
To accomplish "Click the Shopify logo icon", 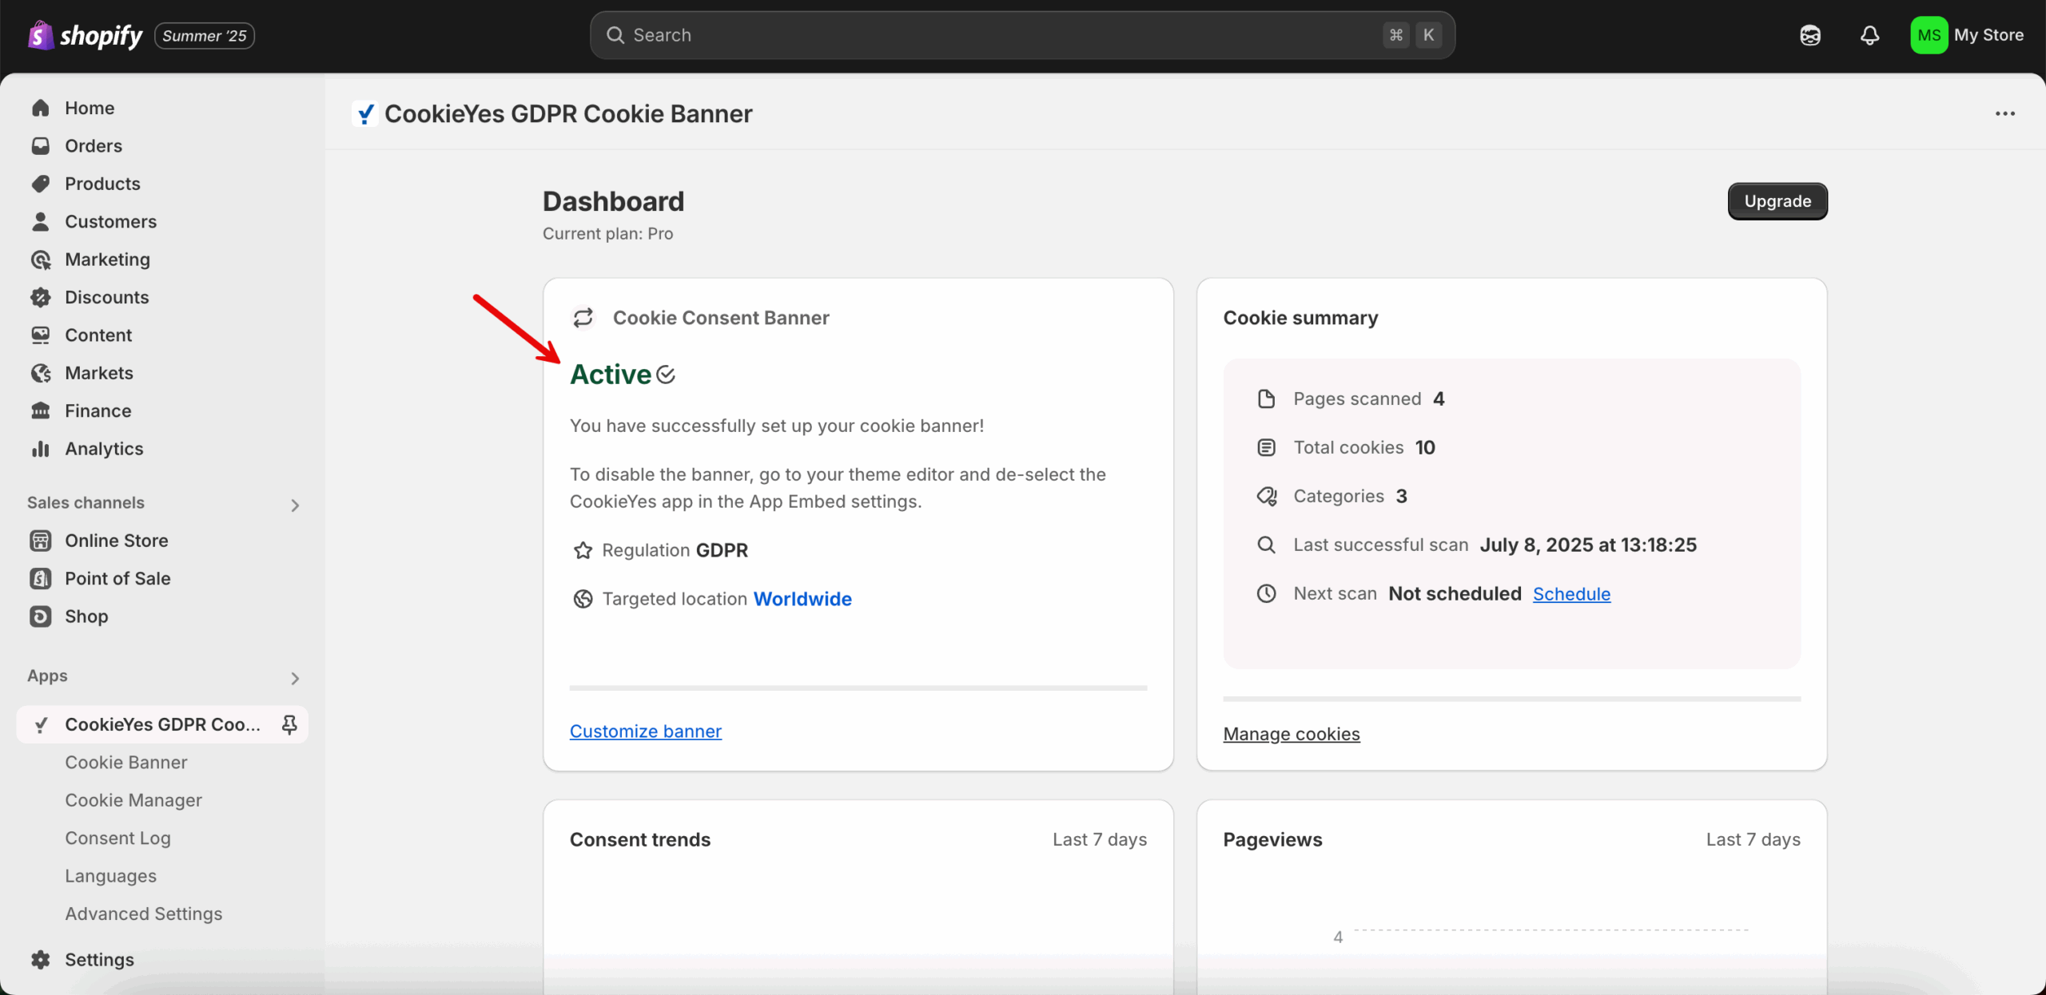I will point(41,35).
